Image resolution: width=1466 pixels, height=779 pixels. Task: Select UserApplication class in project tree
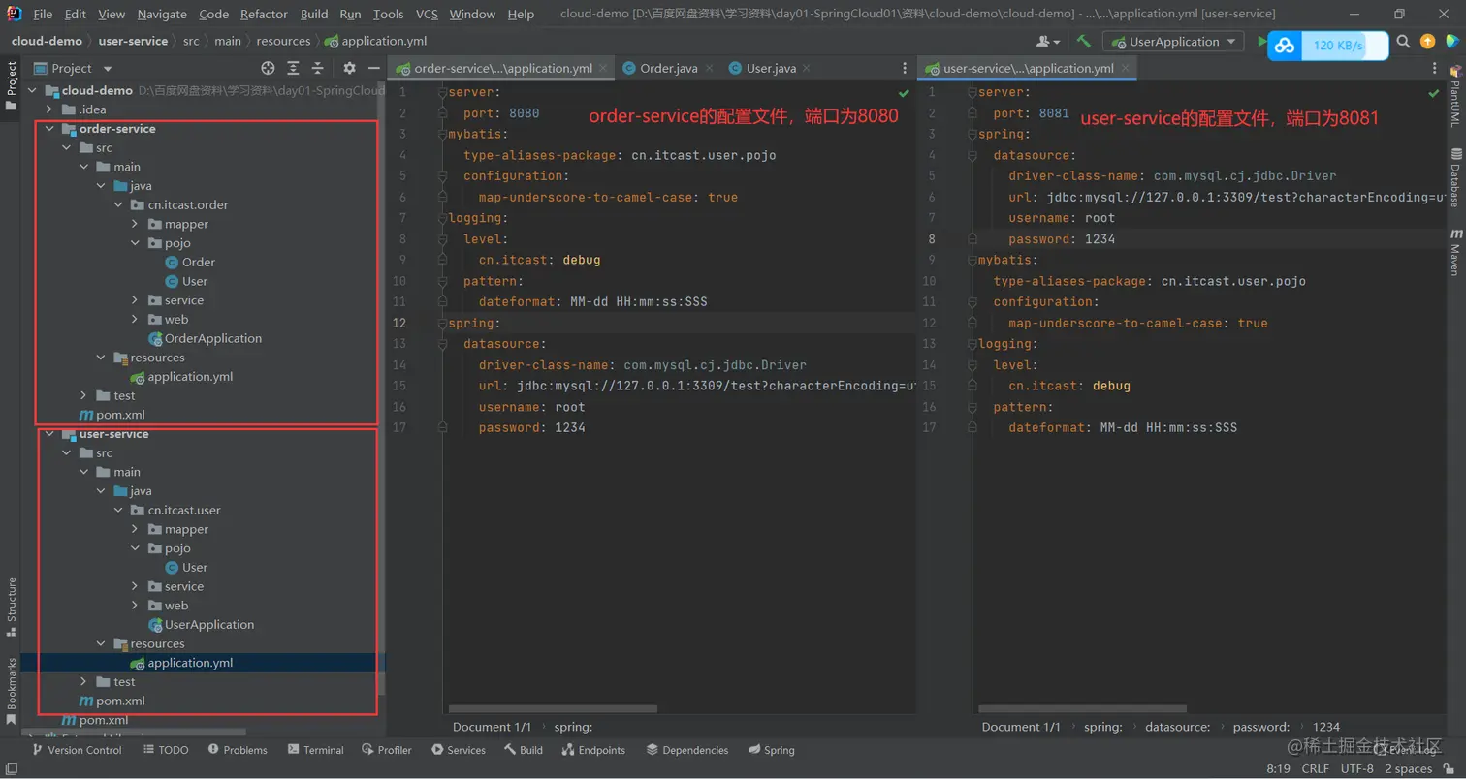click(201, 625)
